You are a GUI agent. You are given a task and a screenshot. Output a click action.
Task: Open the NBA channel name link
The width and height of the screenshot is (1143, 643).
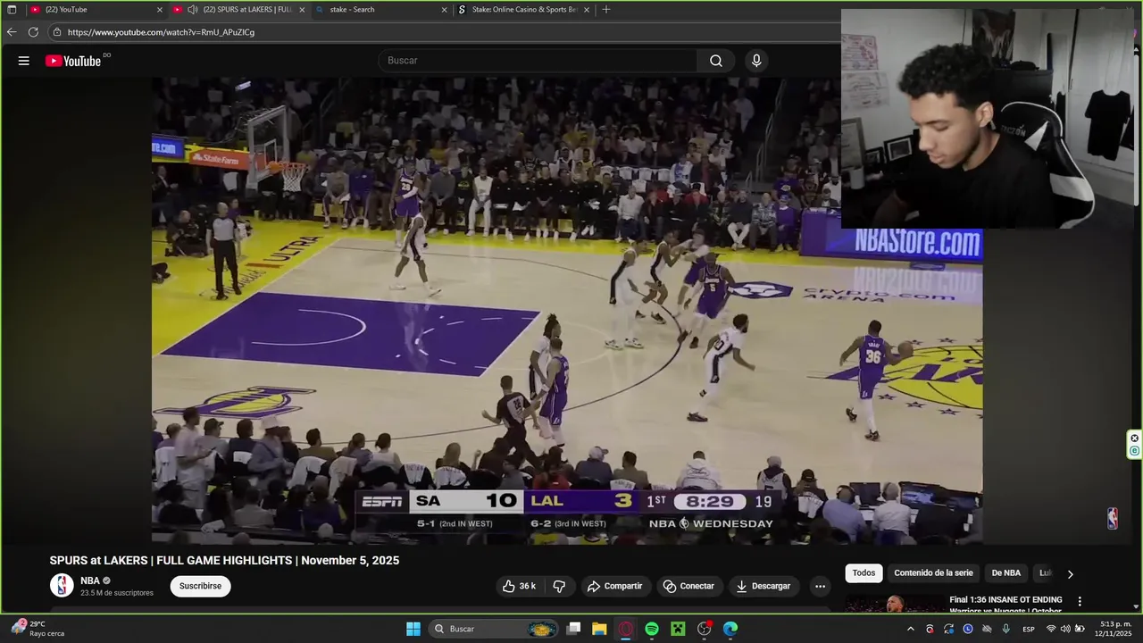[x=90, y=580]
